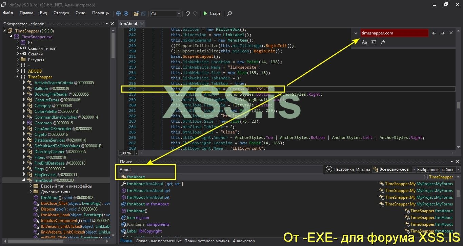Image resolution: width=463 pixels, height=246 pixels.
Task: Expand the replace row with find bar chevron
Action: tap(356, 33)
